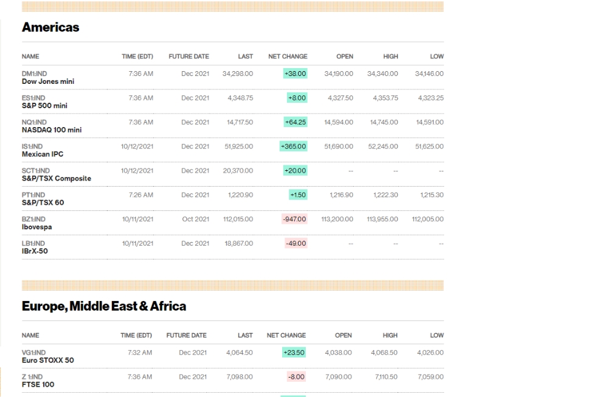Click the IBrX-50 -49.00 net change
The height and width of the screenshot is (397, 608).
click(x=296, y=243)
